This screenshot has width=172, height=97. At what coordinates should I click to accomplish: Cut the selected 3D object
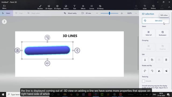point(145,60)
